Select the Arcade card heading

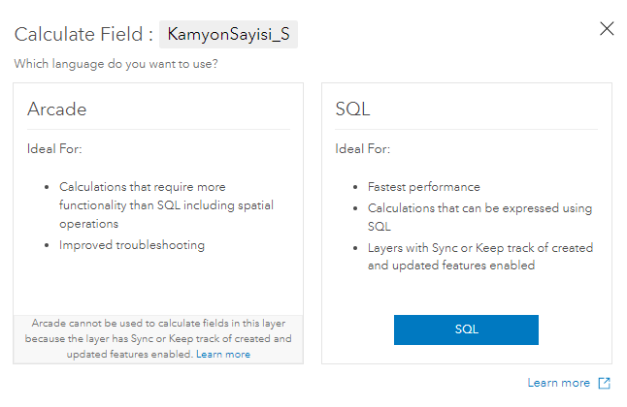(56, 110)
